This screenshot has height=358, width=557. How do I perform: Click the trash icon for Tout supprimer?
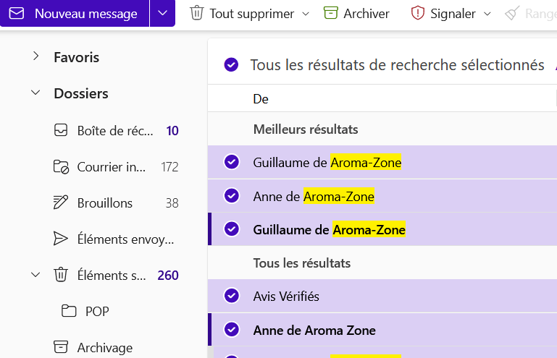[x=196, y=14]
